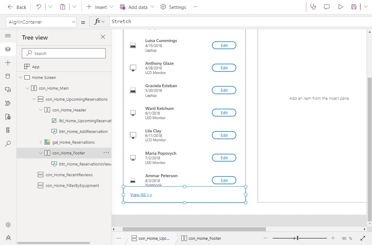Click the Tree view search field

tap(64, 53)
